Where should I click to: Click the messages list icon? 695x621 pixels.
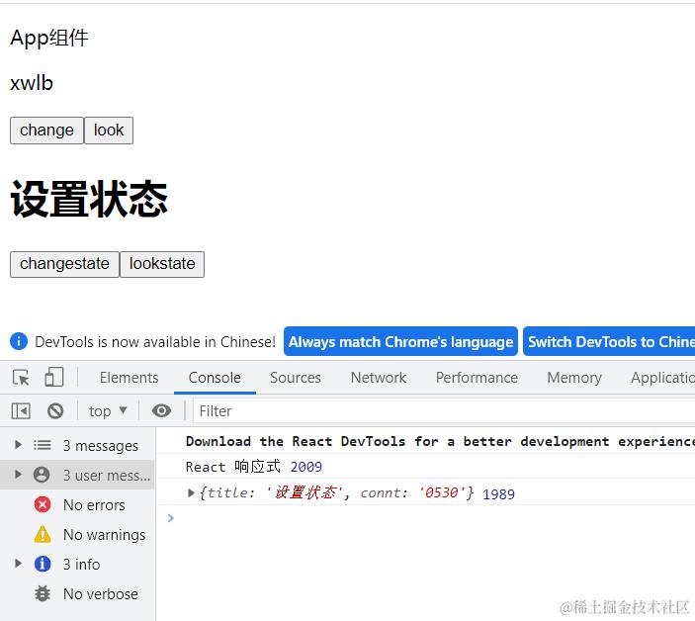click(43, 445)
